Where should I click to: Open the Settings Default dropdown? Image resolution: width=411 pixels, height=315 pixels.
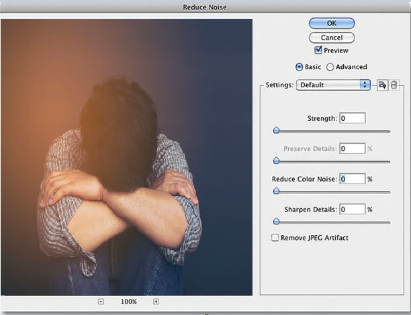tap(333, 85)
